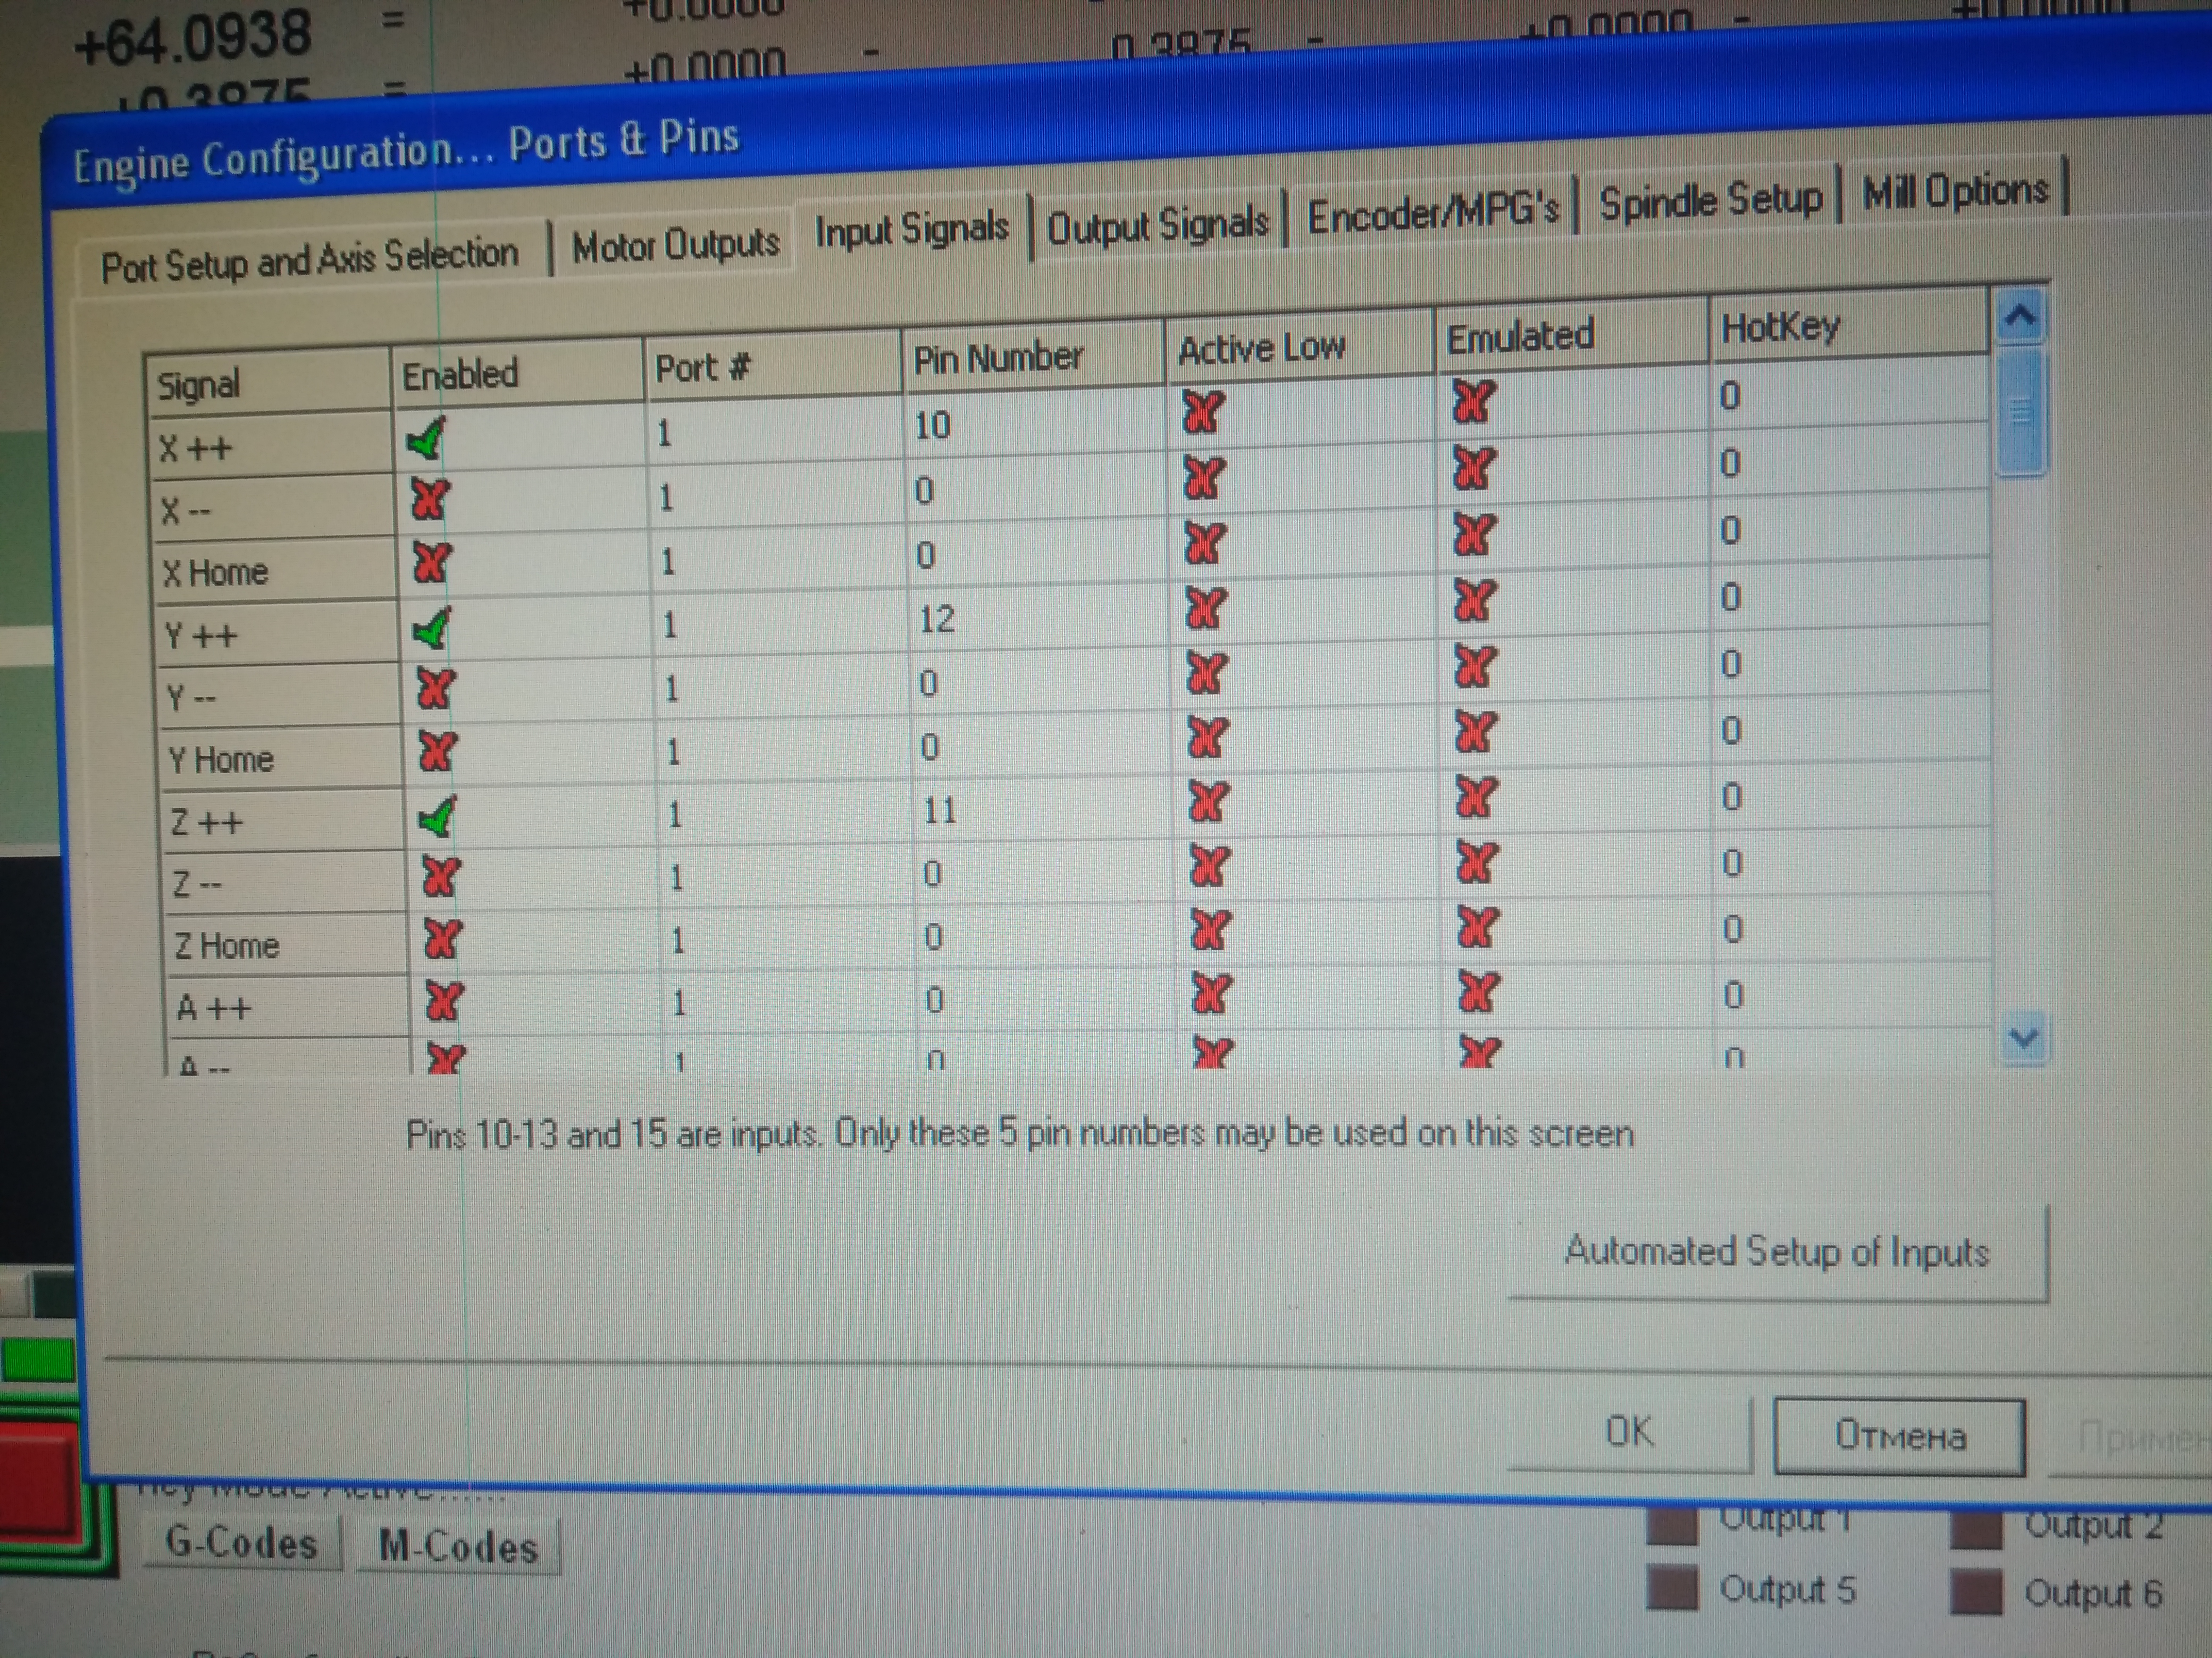Toggle Active Low for Z++ row

[x=1208, y=800]
